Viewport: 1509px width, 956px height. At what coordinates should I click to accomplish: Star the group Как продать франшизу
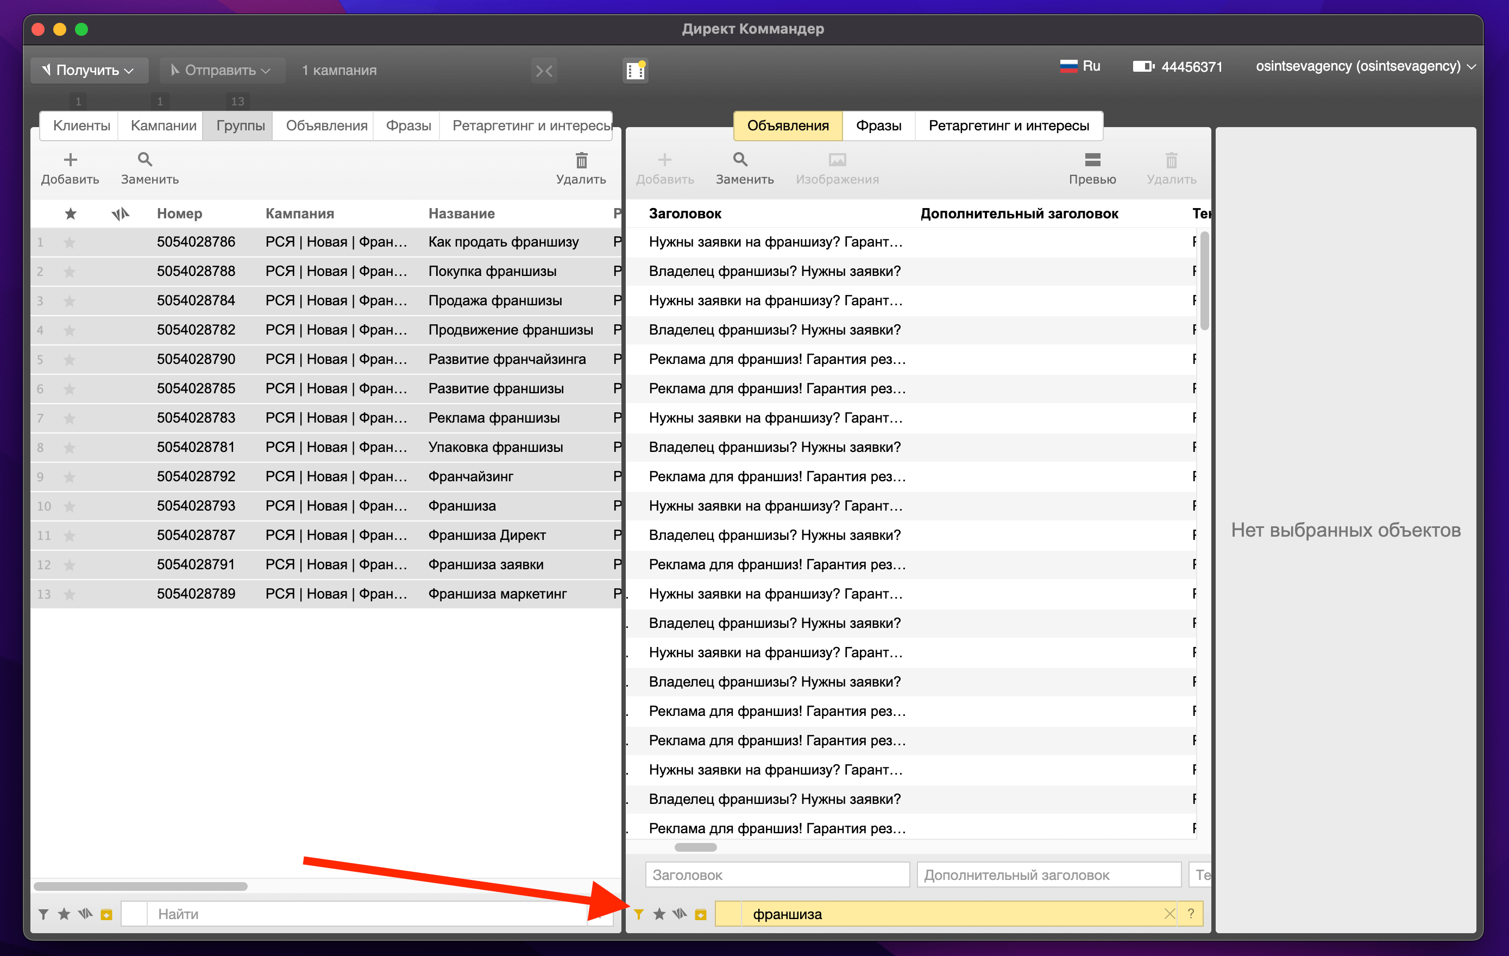coord(70,242)
